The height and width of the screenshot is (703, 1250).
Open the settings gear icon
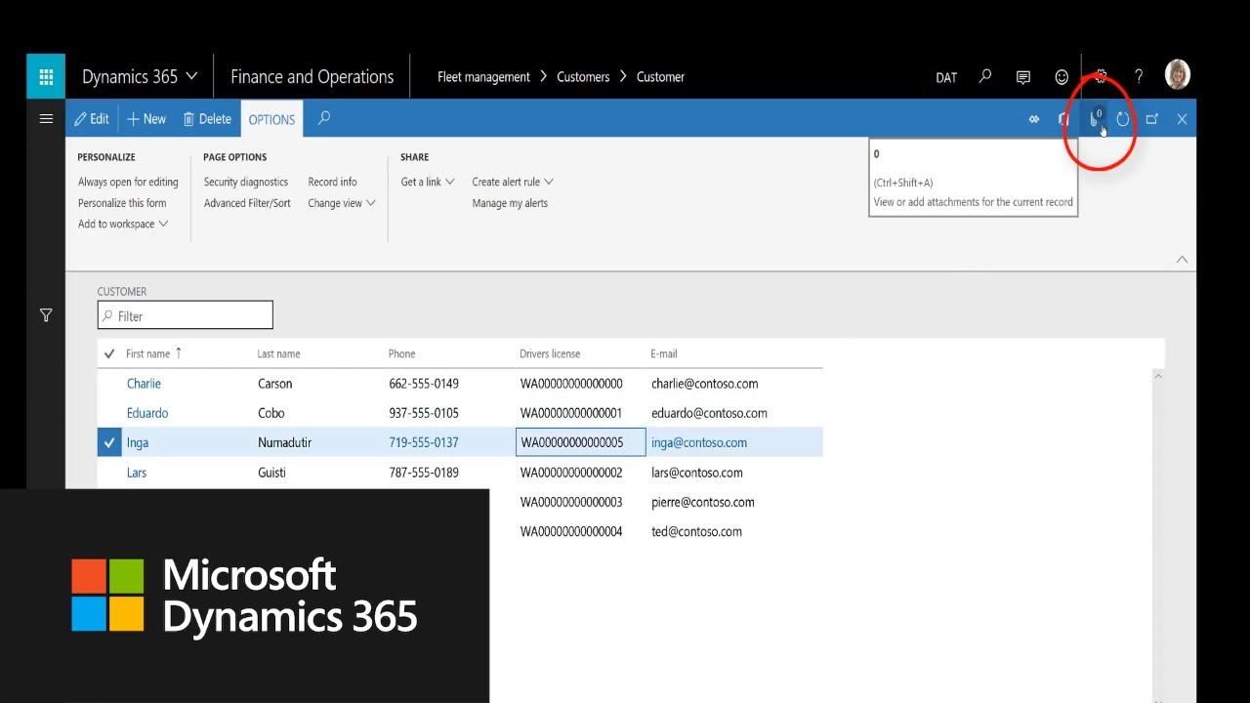(x=1101, y=76)
